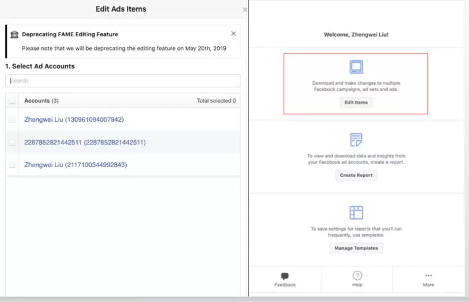The width and height of the screenshot is (469, 302).
Task: Open More via the three-dots icon
Action: [x=428, y=276]
